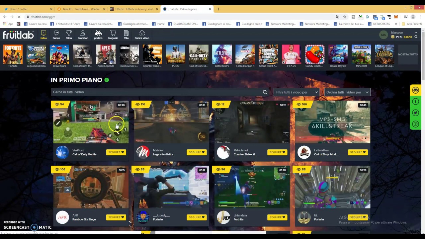The image size is (425, 239).
Task: Click the search magnifier icon
Action: (x=265, y=92)
